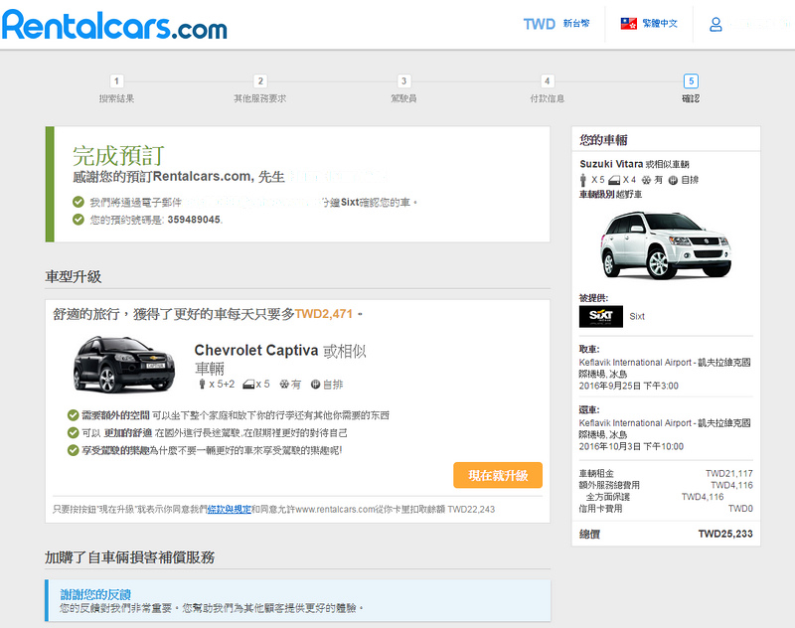Click the return date 2016年10月3日 下午10:00
795x628 pixels.
(631, 446)
